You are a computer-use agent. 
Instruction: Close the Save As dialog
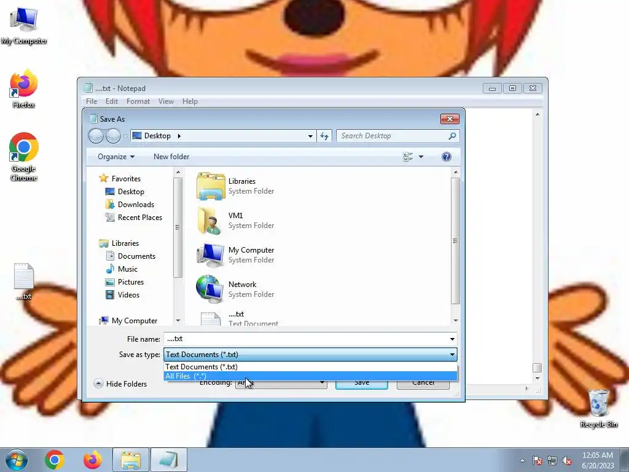point(450,119)
